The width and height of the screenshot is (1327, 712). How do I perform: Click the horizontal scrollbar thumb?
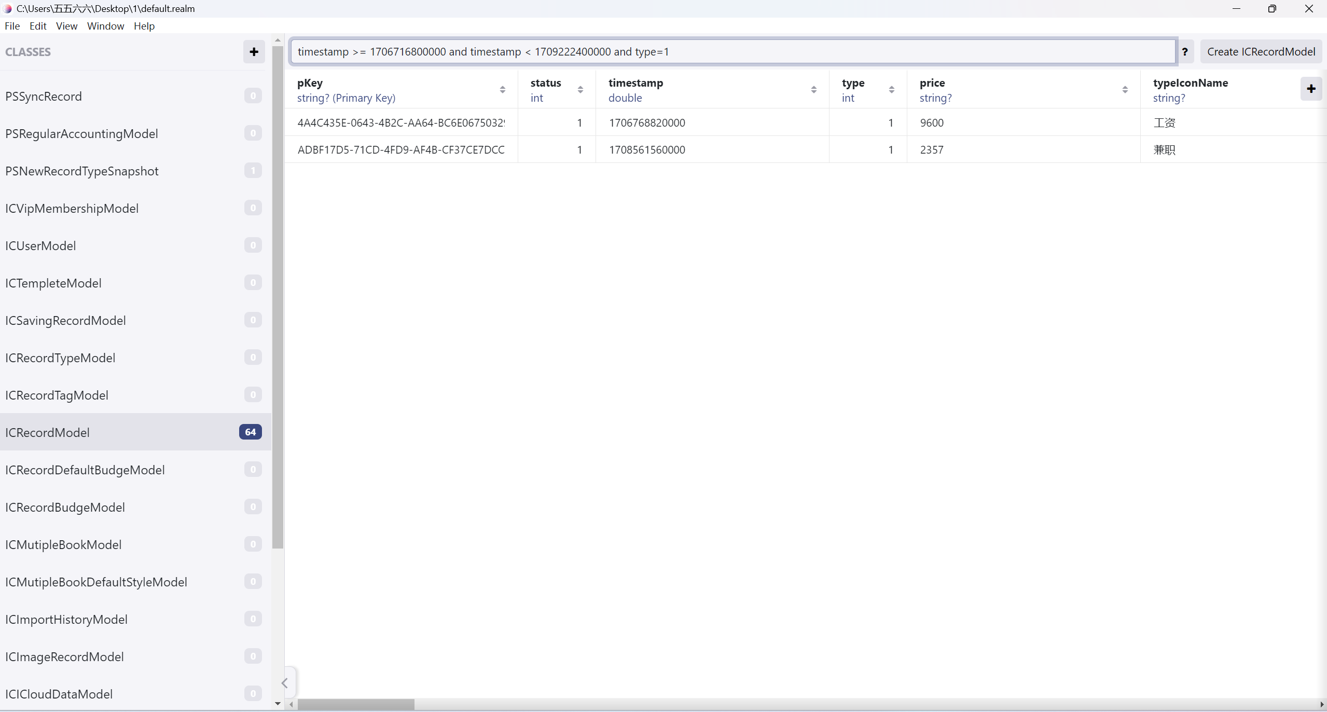pos(356,704)
